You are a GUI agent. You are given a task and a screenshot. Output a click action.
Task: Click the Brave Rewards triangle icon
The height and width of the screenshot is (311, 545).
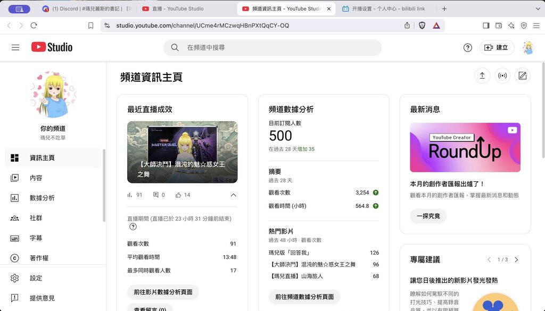click(x=436, y=26)
